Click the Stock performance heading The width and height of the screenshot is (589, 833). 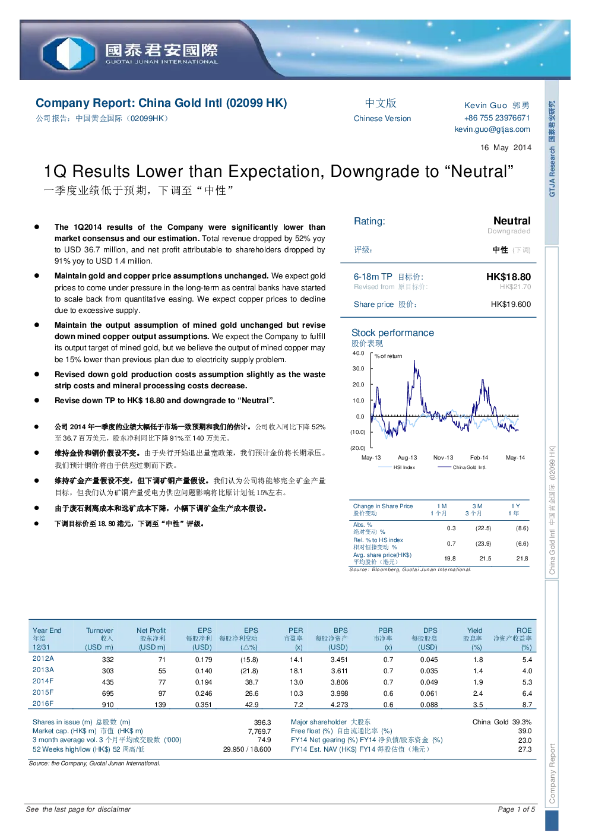[x=392, y=333]
